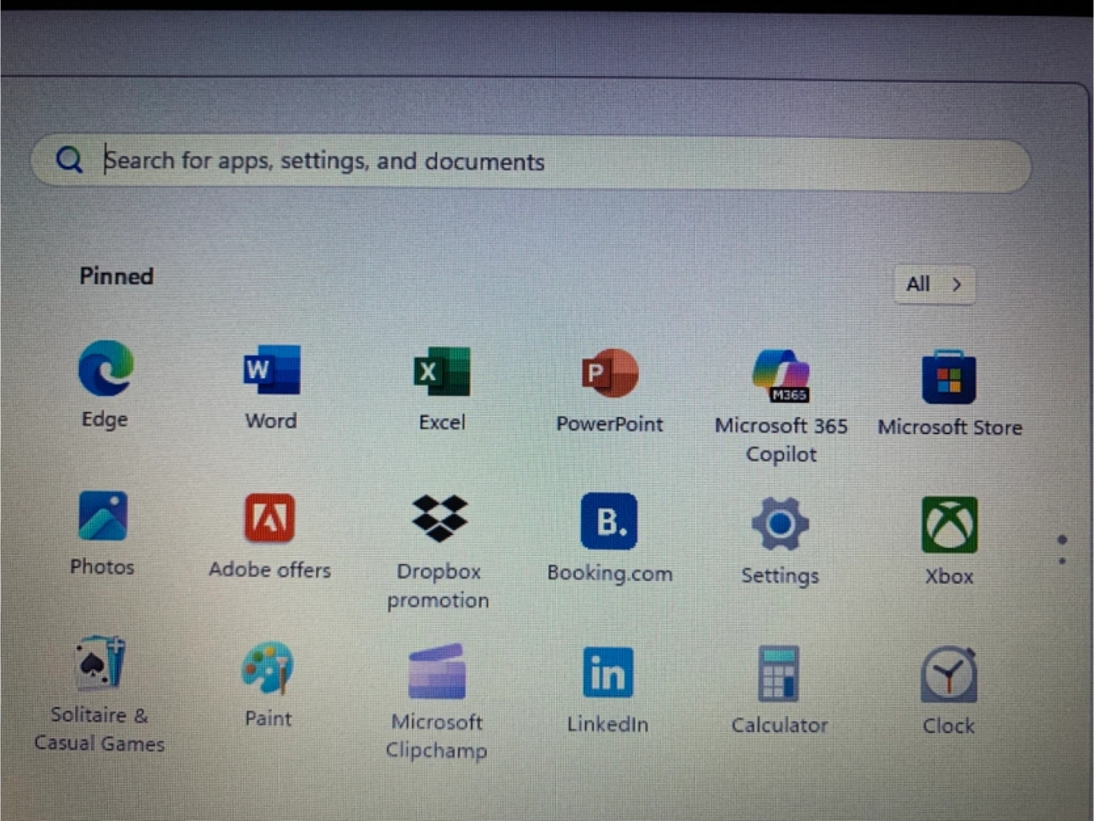Viewport: 1094px width, 821px height.
Task: Launch the Calculator app
Action: [x=779, y=674]
